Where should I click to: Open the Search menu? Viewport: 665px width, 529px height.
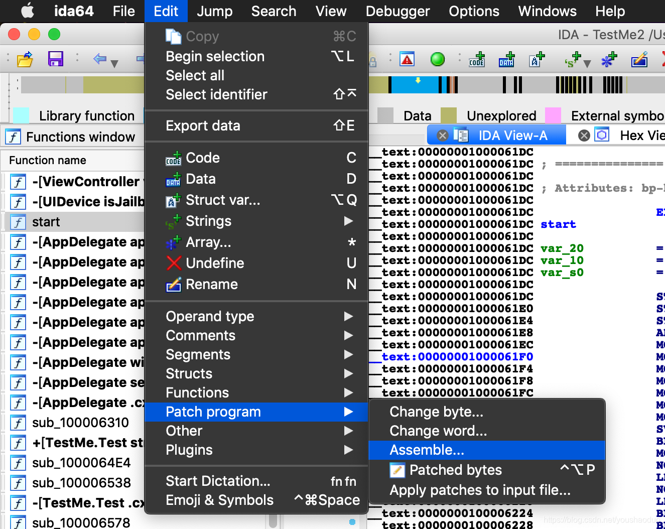(x=274, y=11)
